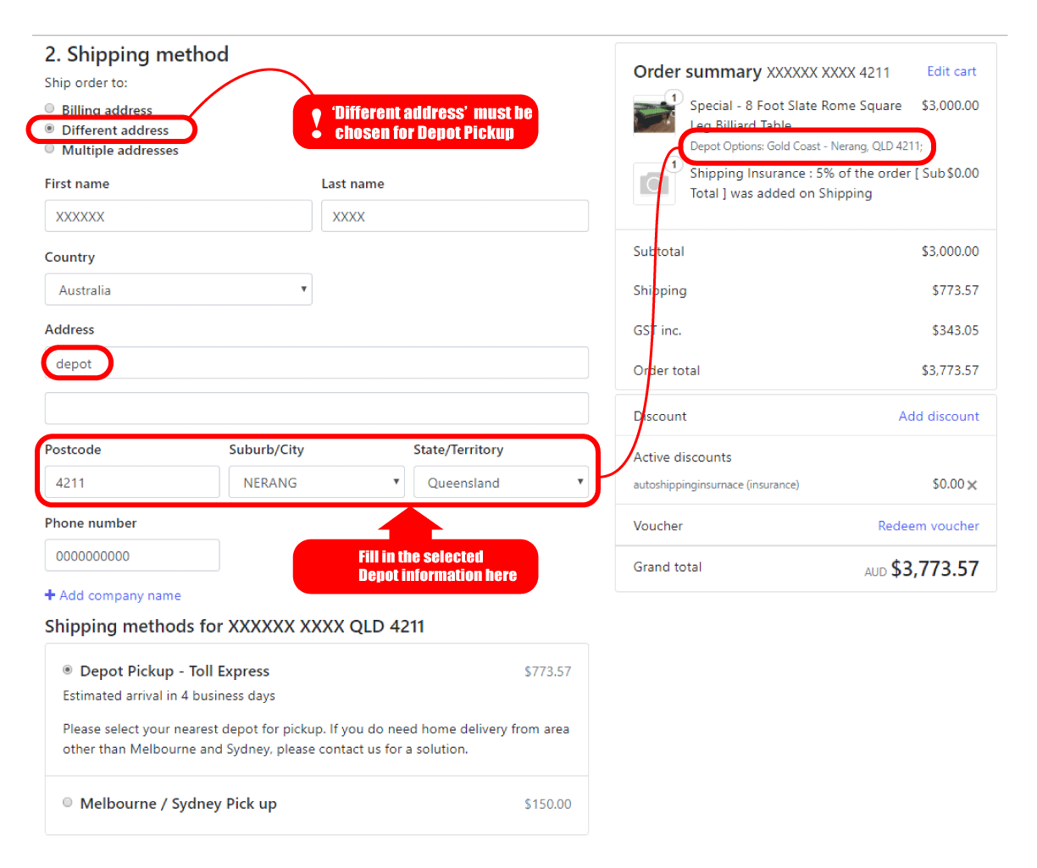
Task: Click the Phone number input field
Action: tap(131, 556)
